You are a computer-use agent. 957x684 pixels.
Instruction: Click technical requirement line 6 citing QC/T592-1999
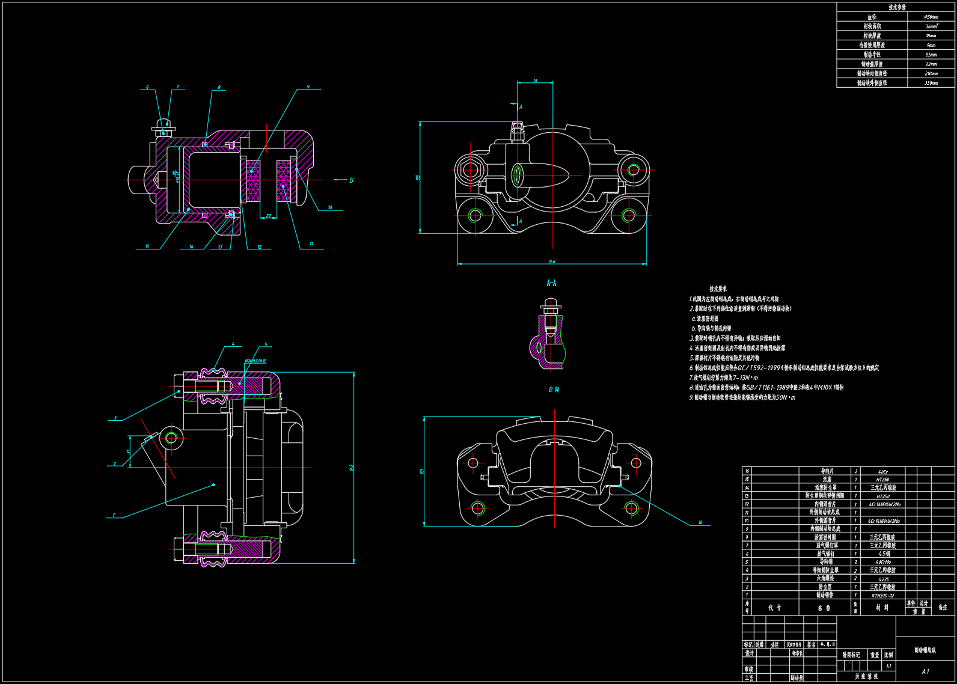coord(784,368)
